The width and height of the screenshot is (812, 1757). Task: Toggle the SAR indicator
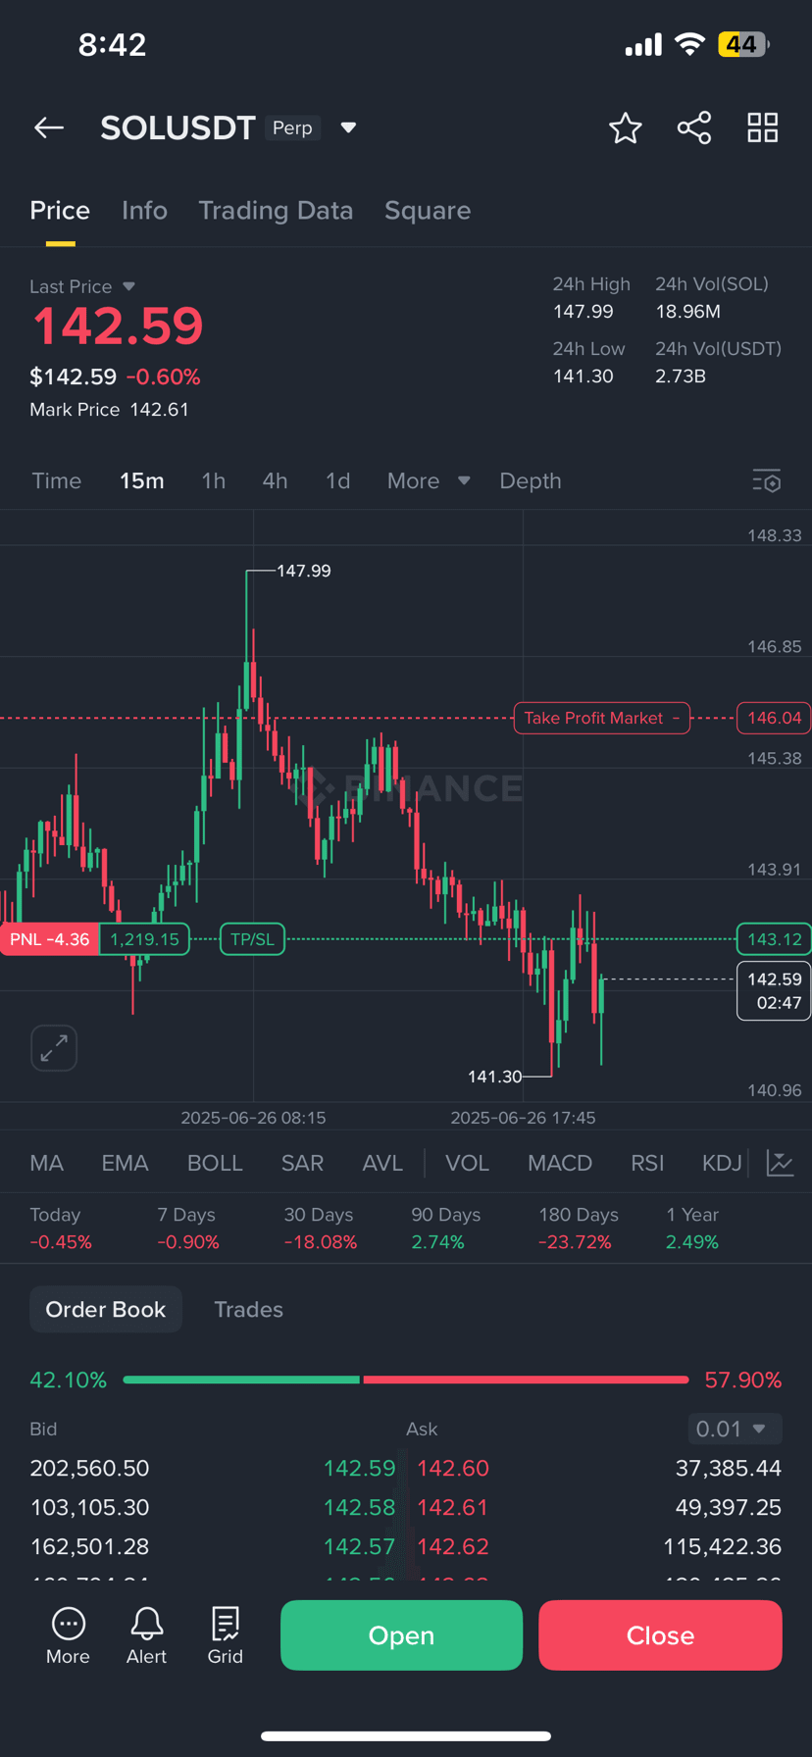pos(302,1164)
